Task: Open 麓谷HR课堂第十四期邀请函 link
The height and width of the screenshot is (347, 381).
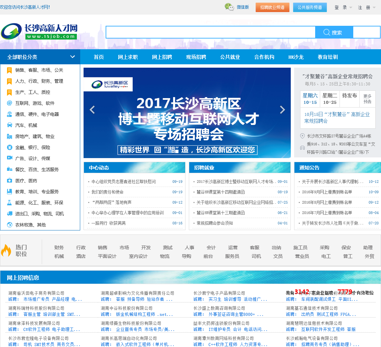Action: [x=221, y=192]
